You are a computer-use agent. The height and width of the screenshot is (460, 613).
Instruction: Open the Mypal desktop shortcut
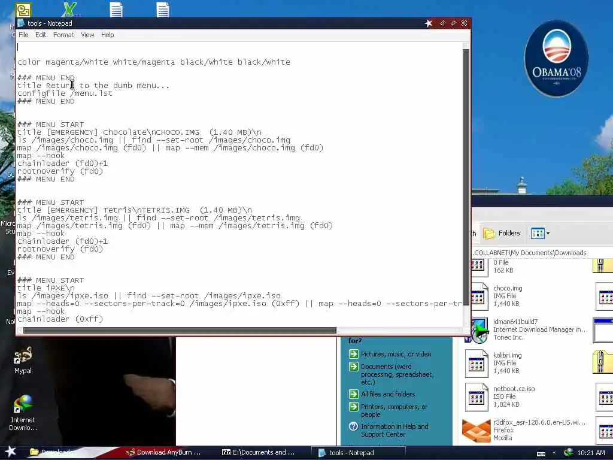pyautogui.click(x=23, y=360)
